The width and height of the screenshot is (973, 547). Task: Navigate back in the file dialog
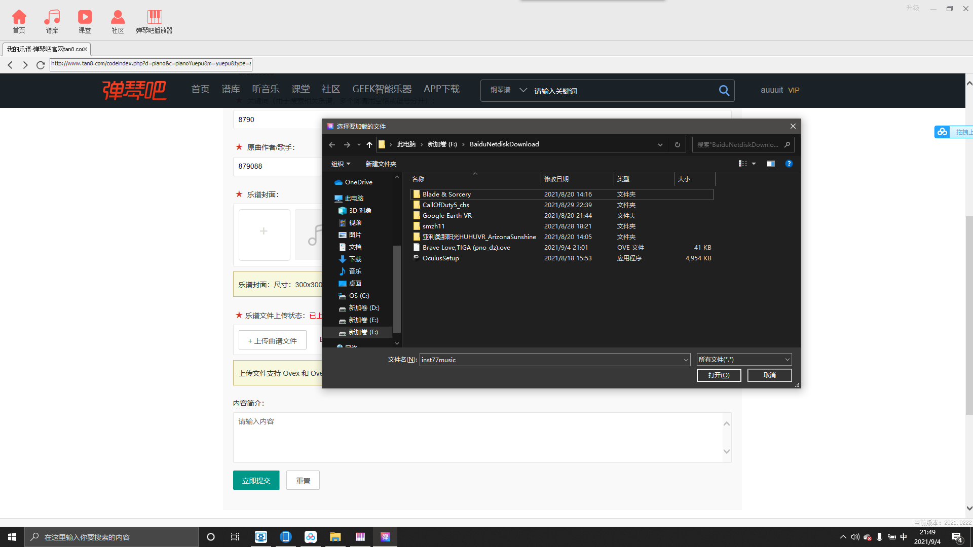tap(332, 145)
